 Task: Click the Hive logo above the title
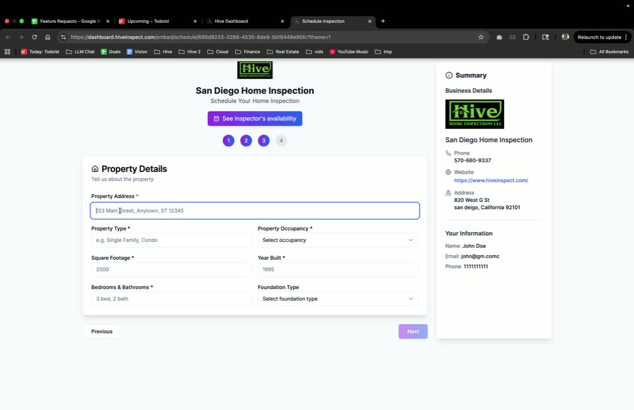[255, 70]
